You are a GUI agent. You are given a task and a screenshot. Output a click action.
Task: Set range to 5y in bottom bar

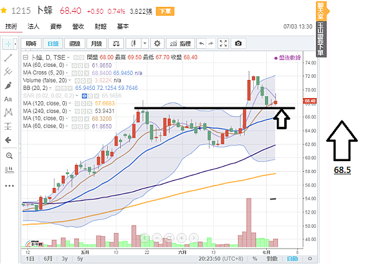point(80,259)
